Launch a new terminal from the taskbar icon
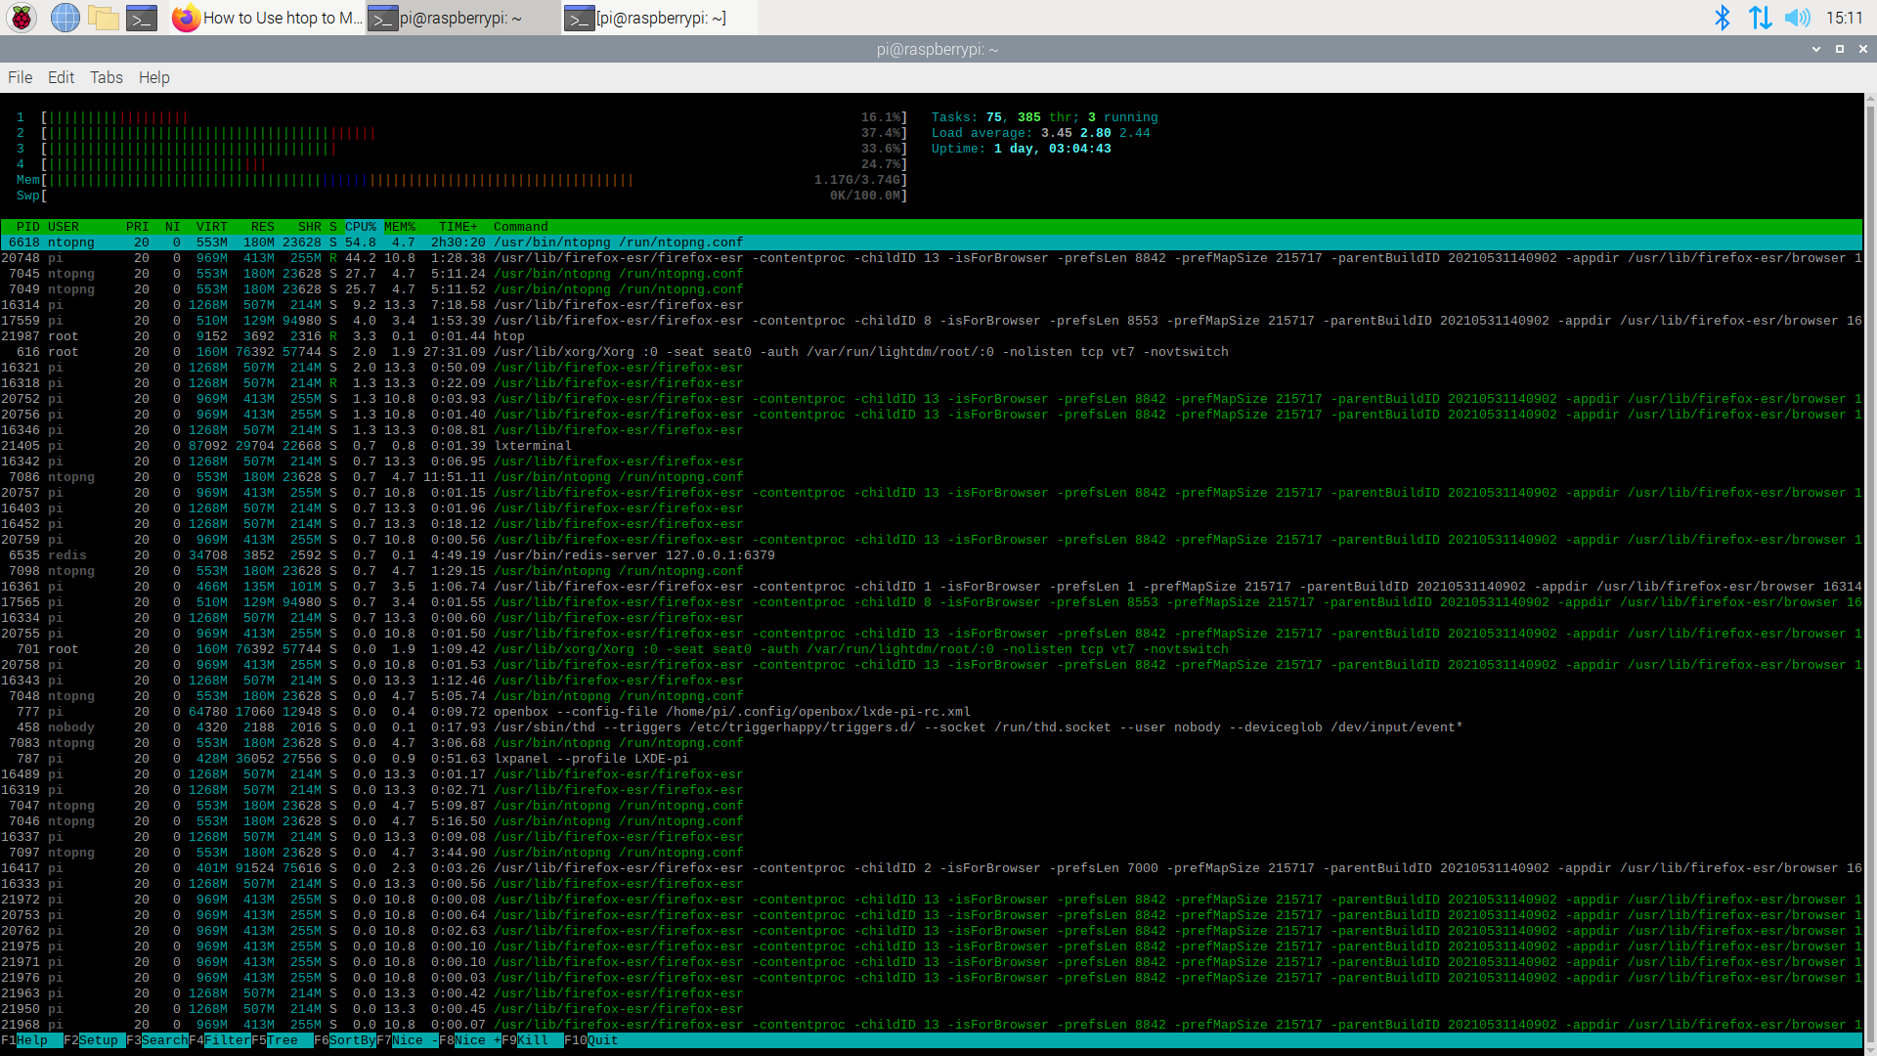Image resolution: width=1877 pixels, height=1056 pixels. (x=141, y=18)
